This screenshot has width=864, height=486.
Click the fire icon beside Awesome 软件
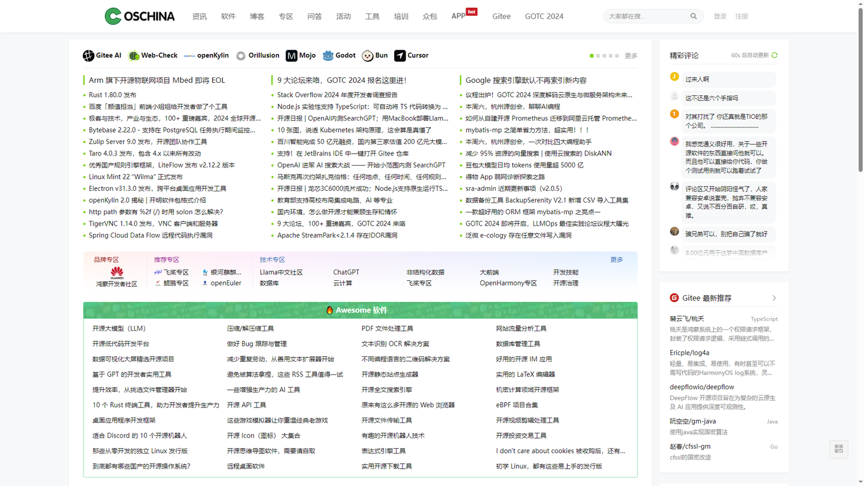tap(329, 310)
